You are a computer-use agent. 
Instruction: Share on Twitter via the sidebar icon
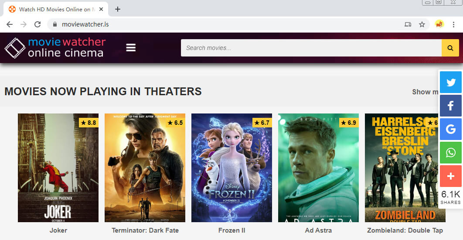pyautogui.click(x=451, y=82)
